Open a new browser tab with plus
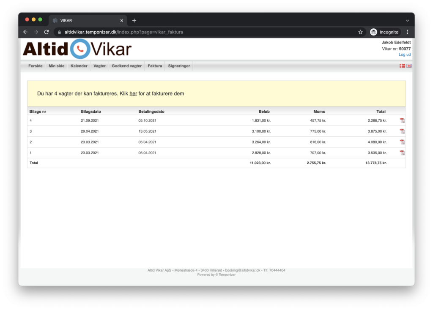The width and height of the screenshot is (433, 310). coord(134,20)
